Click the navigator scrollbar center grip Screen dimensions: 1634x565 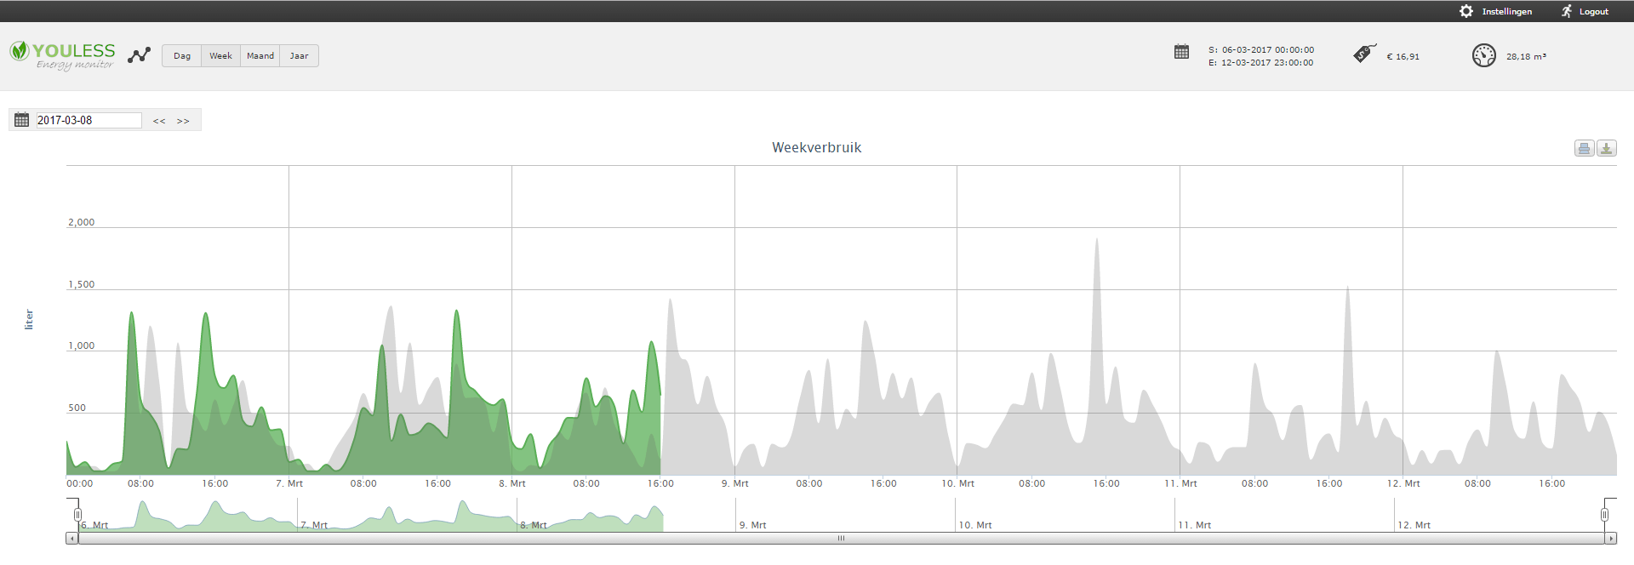coord(841,538)
